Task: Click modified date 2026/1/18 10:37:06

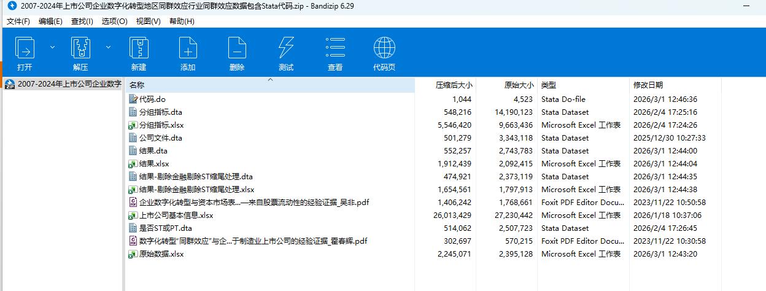Action: [668, 215]
